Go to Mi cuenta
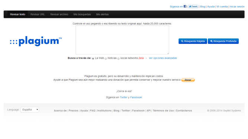The width and height of the screenshot is (248, 139). pos(222,6)
